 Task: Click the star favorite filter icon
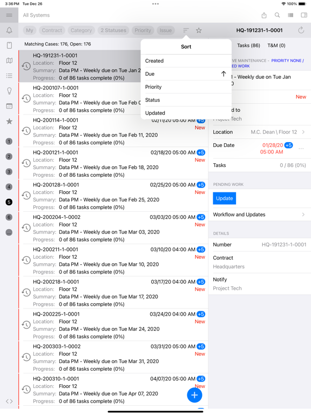[x=199, y=30]
